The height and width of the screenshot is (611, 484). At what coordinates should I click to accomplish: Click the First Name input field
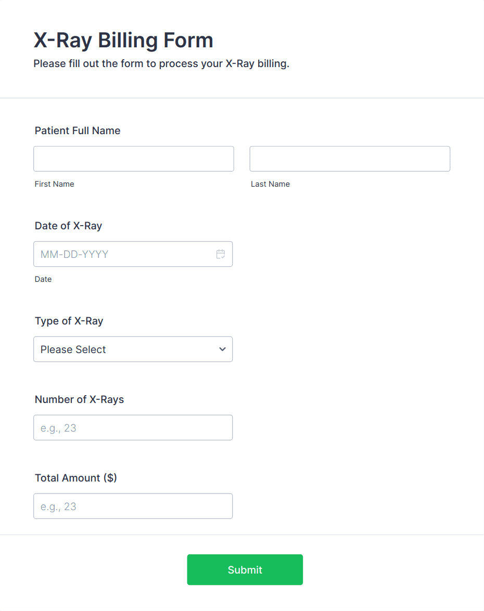point(134,159)
